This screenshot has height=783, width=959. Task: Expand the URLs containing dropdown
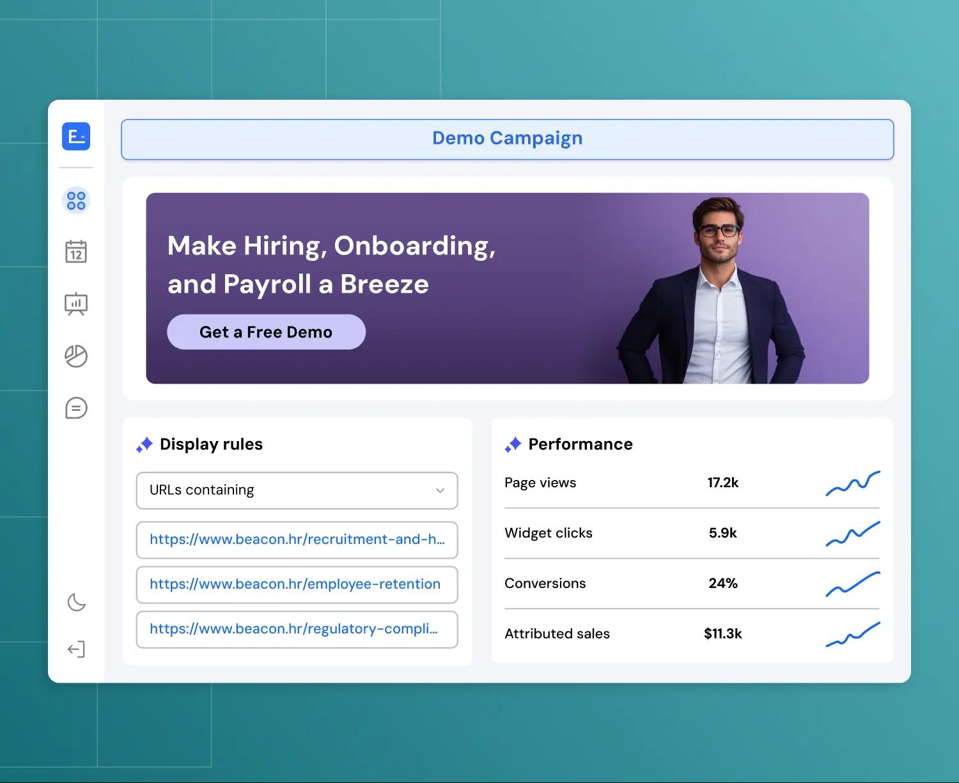coord(297,490)
